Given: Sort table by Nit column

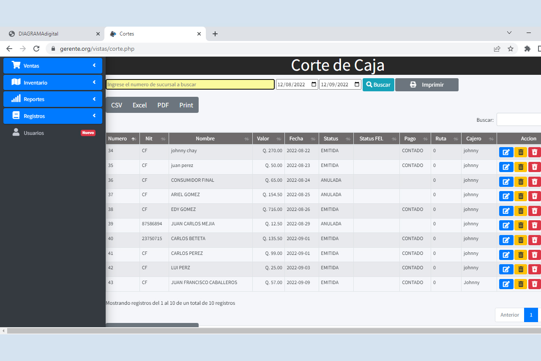Looking at the screenshot, I should tap(154, 139).
